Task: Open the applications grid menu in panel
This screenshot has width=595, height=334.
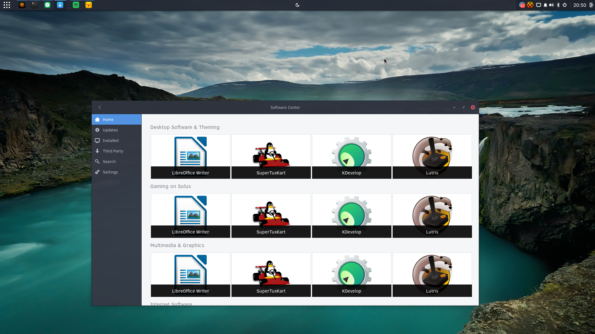Action: (7, 5)
